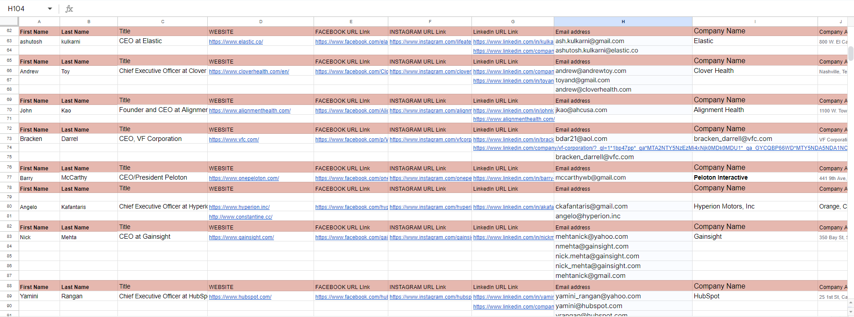Open the Clover Facebook link in row 66
The height and width of the screenshot is (317, 854).
click(x=351, y=72)
